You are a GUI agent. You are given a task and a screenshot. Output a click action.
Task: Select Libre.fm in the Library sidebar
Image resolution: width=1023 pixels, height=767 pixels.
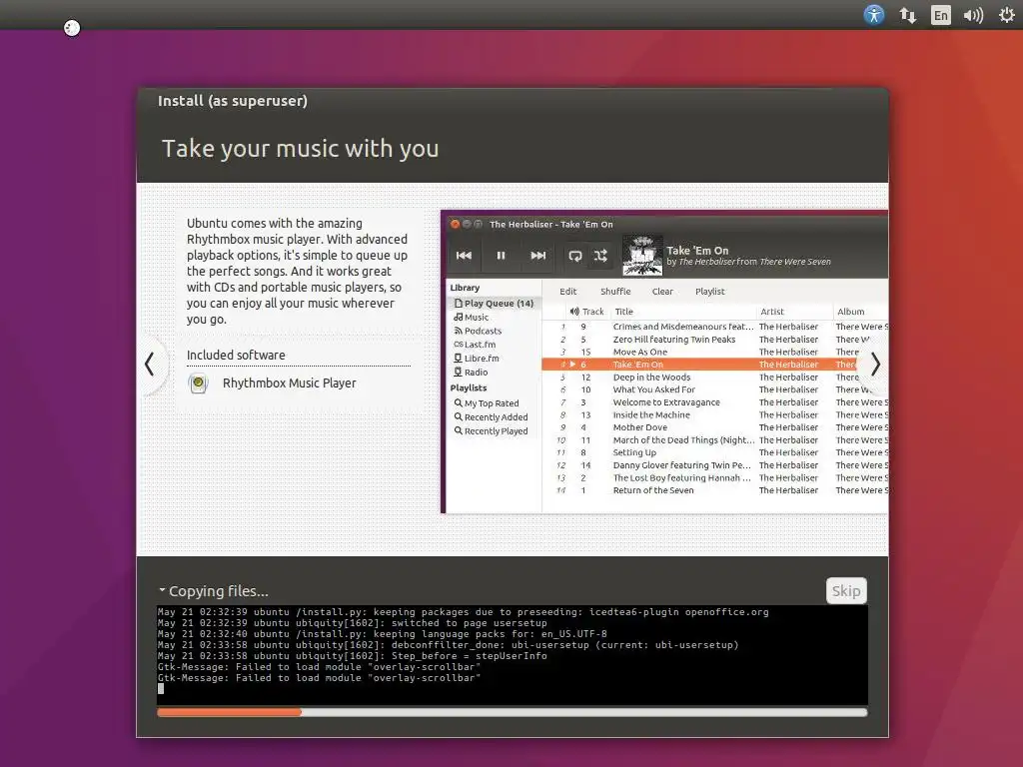477,359
